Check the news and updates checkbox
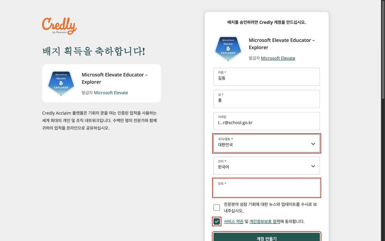The width and height of the screenshot is (385, 241). [x=217, y=207]
